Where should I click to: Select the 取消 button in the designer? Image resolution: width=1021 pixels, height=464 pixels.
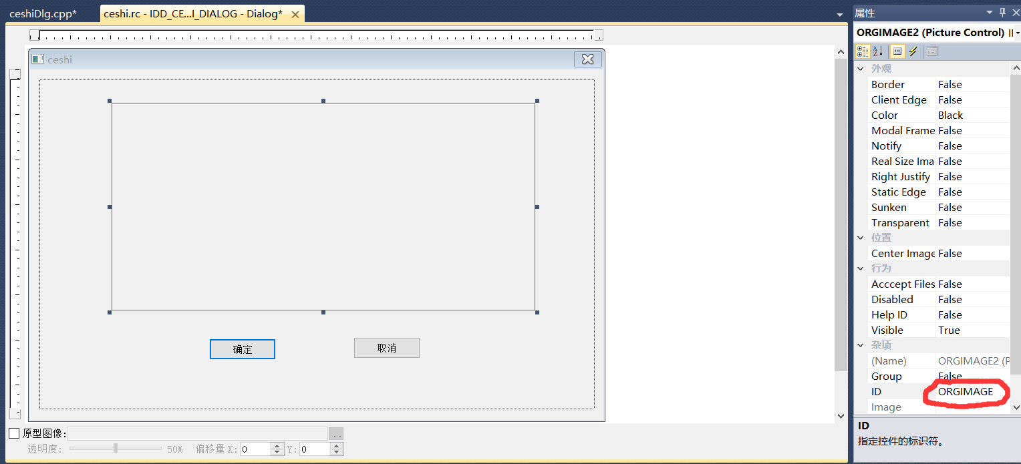point(386,348)
